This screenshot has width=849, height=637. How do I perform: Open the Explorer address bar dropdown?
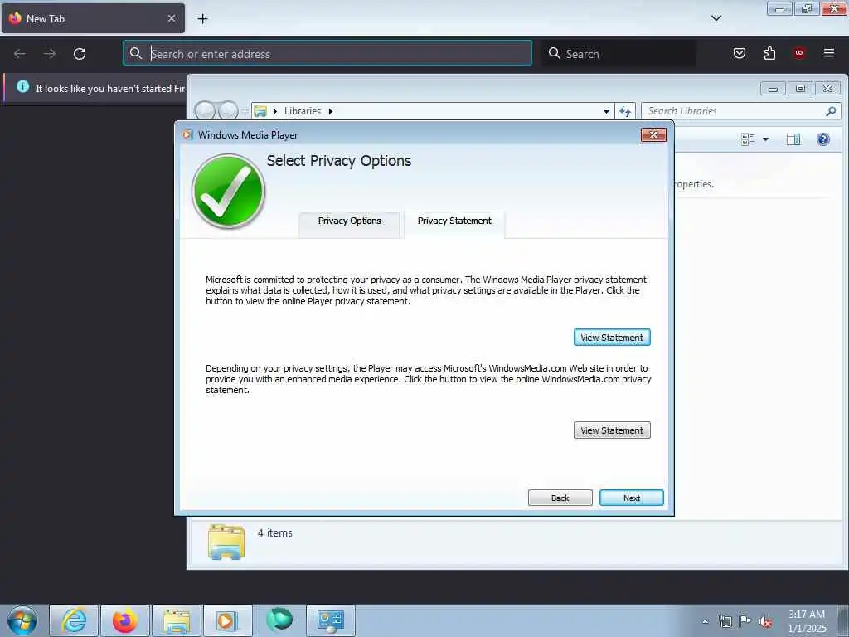click(606, 112)
